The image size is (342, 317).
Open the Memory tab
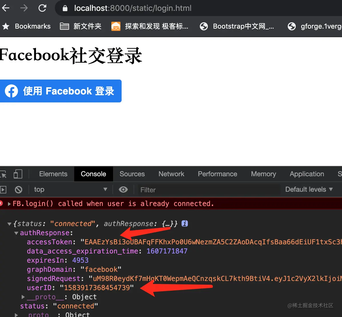pyautogui.click(x=263, y=174)
